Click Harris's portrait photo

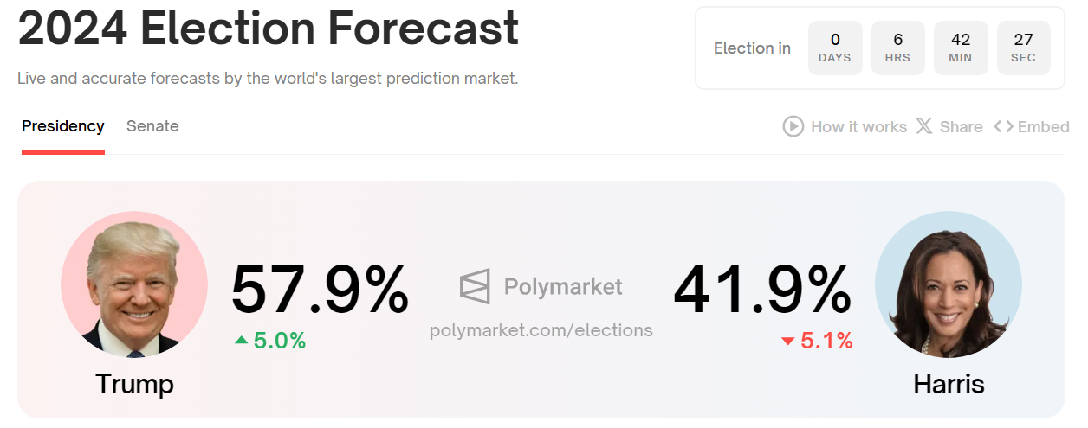pos(949,284)
